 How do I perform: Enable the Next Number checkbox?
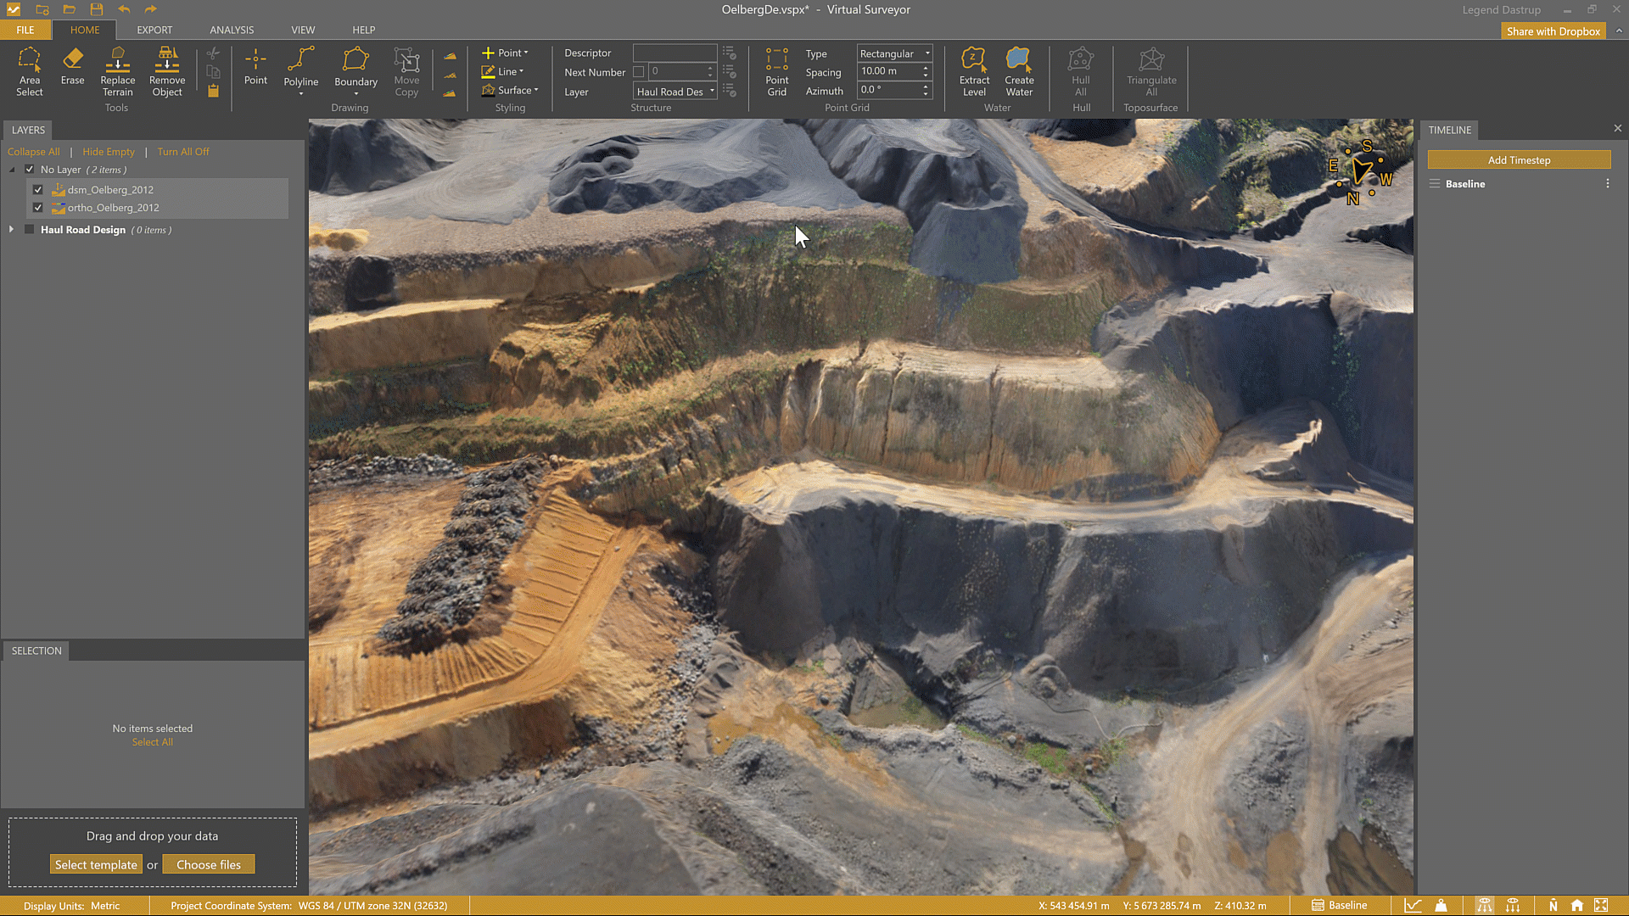pyautogui.click(x=639, y=72)
